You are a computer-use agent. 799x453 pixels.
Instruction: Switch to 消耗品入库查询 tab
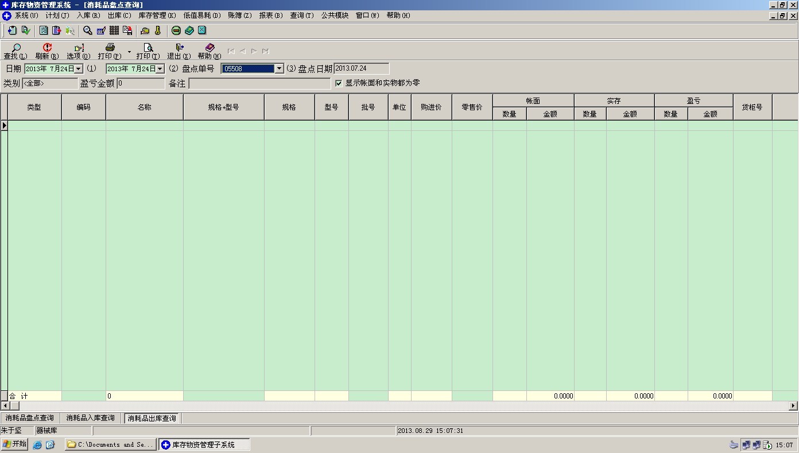(91, 418)
